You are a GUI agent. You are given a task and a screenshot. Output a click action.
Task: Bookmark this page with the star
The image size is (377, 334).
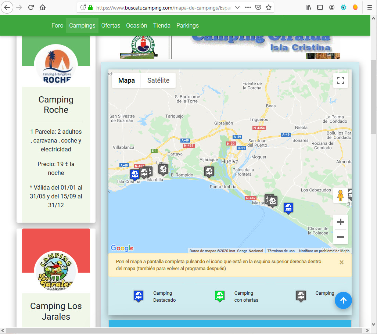269,7
